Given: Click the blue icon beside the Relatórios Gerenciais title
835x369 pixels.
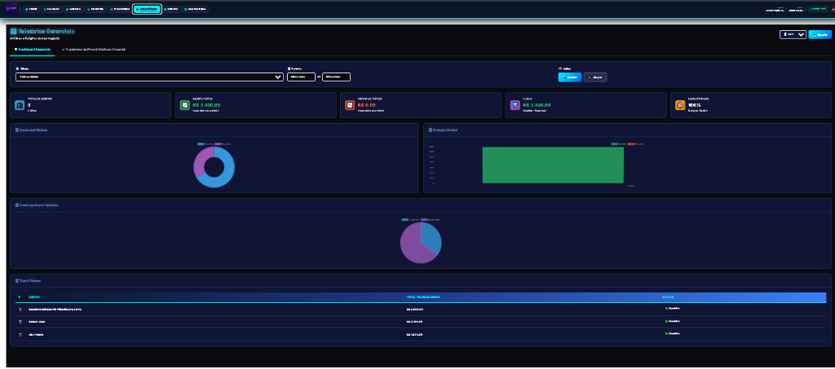Looking at the screenshot, I should coord(13,32).
